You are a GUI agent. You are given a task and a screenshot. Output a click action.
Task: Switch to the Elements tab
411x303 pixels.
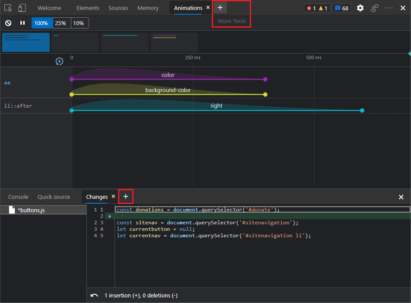[x=88, y=8]
